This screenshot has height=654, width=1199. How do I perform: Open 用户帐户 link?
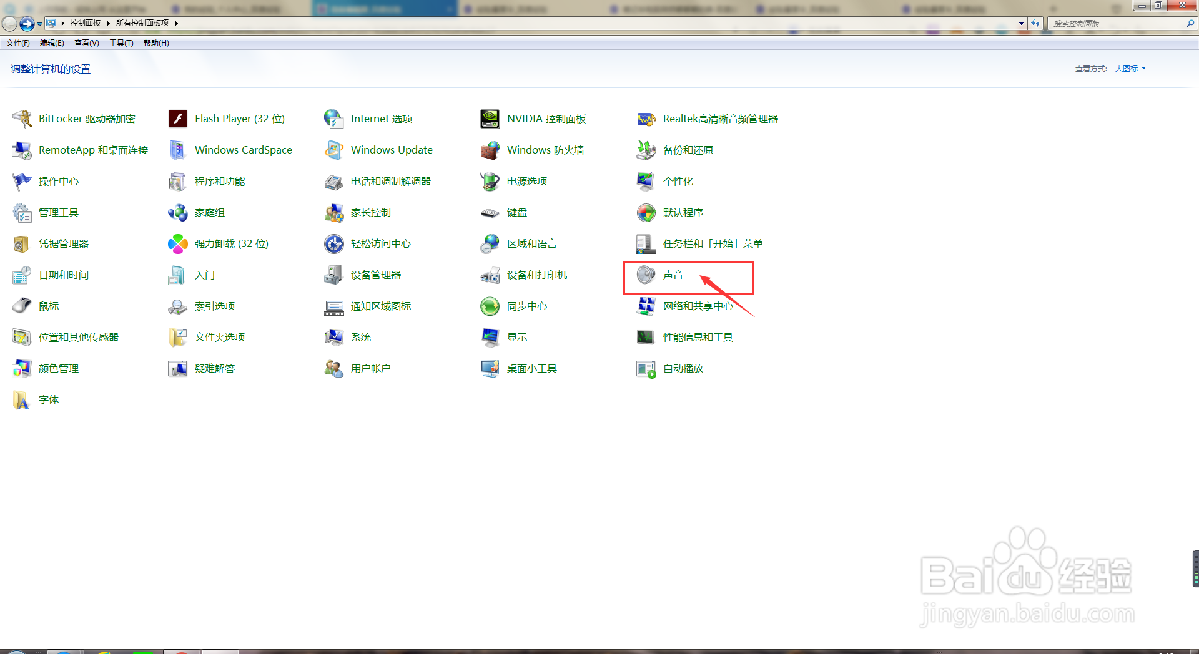point(371,368)
